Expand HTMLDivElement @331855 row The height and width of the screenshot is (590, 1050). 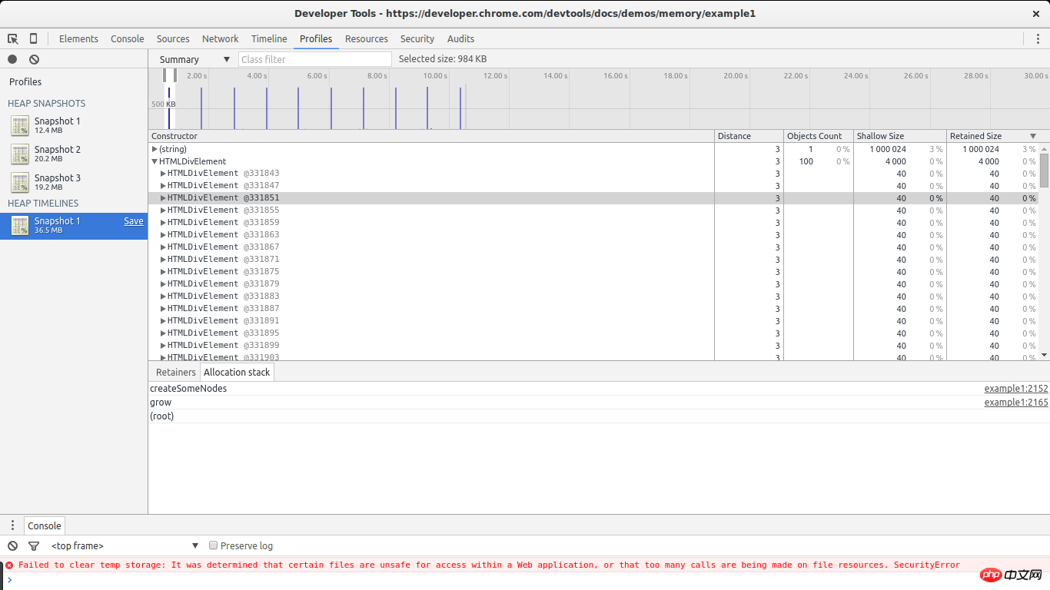pos(163,210)
